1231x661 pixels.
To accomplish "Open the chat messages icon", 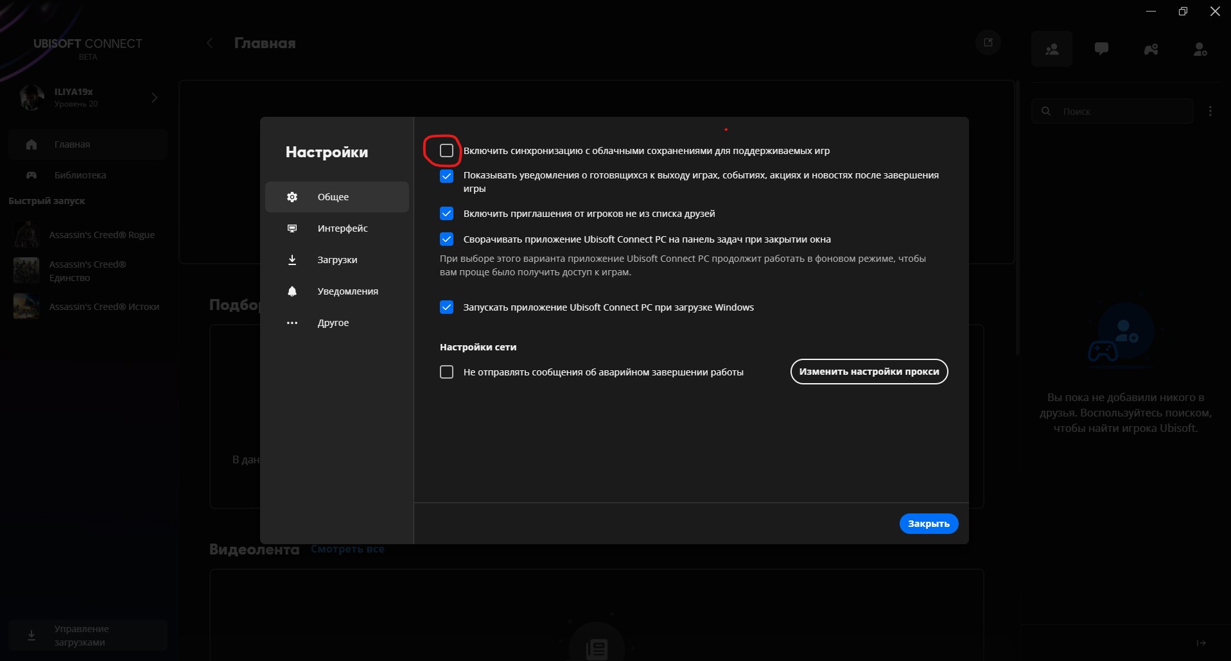I will pos(1101,49).
